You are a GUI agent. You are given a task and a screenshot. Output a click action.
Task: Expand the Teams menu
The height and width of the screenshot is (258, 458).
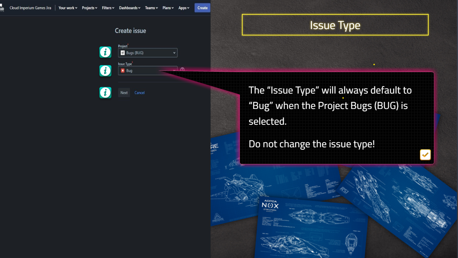(x=151, y=8)
